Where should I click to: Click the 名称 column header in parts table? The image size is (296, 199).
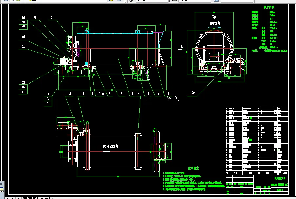coord(250,173)
